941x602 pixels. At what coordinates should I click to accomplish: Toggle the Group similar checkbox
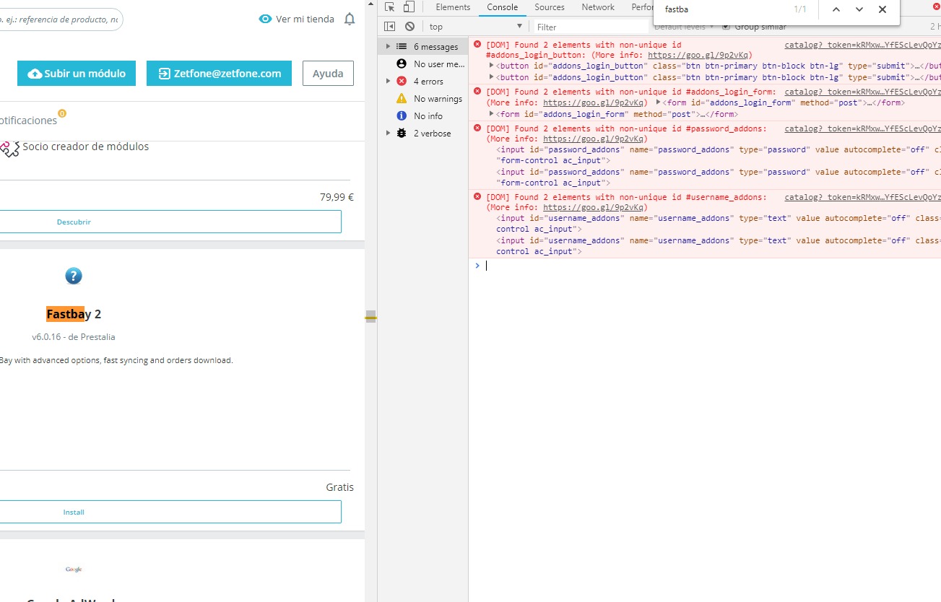(727, 27)
